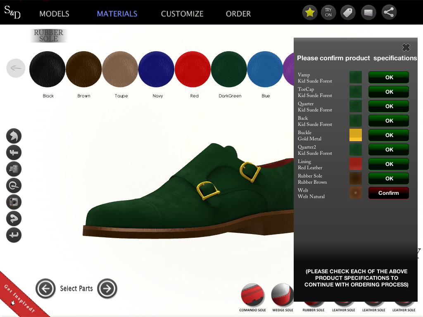Image resolution: width=423 pixels, height=317 pixels.
Task: Click OK for Quarter2 specification
Action: (389, 149)
